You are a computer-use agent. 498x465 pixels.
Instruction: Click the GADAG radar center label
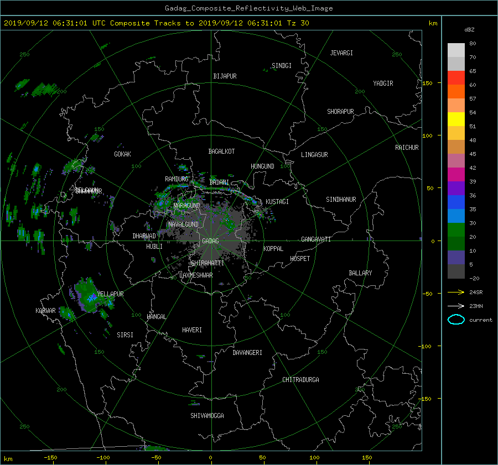point(211,241)
